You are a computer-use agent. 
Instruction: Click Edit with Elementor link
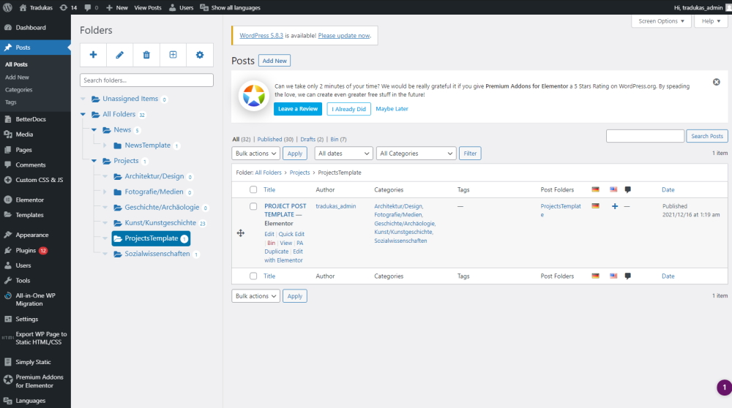(284, 256)
